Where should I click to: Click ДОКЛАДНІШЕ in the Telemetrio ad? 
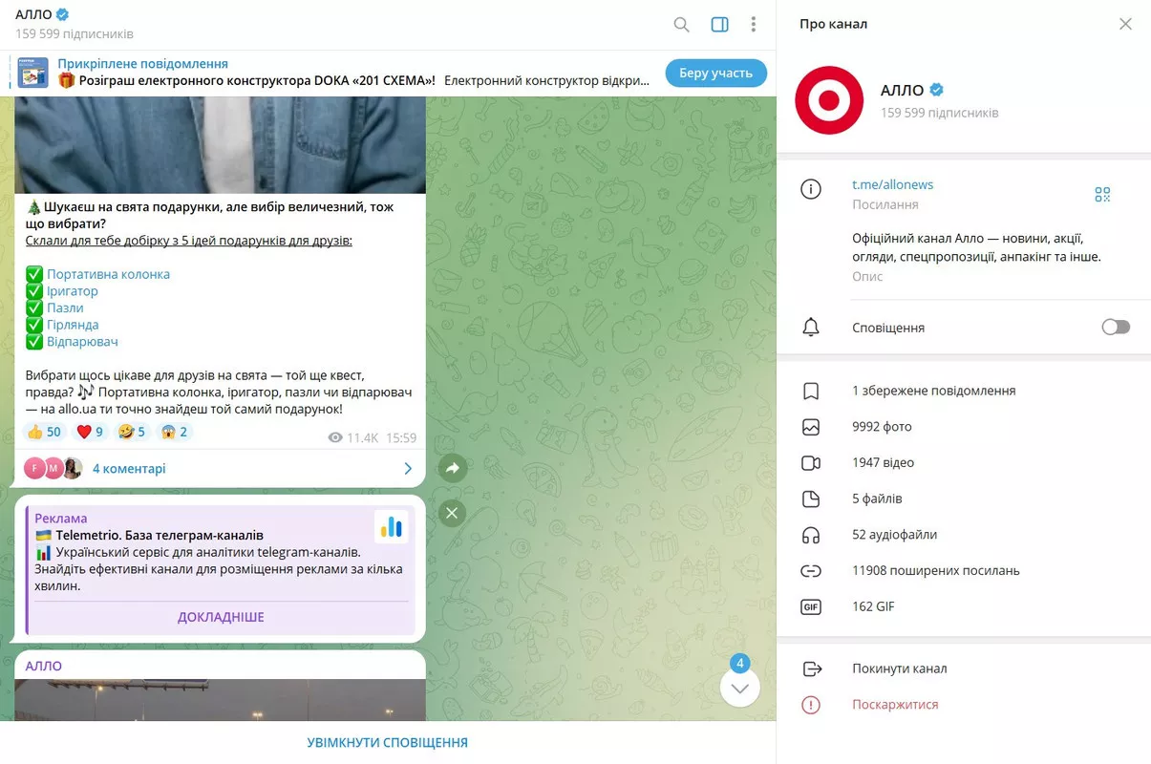click(221, 617)
